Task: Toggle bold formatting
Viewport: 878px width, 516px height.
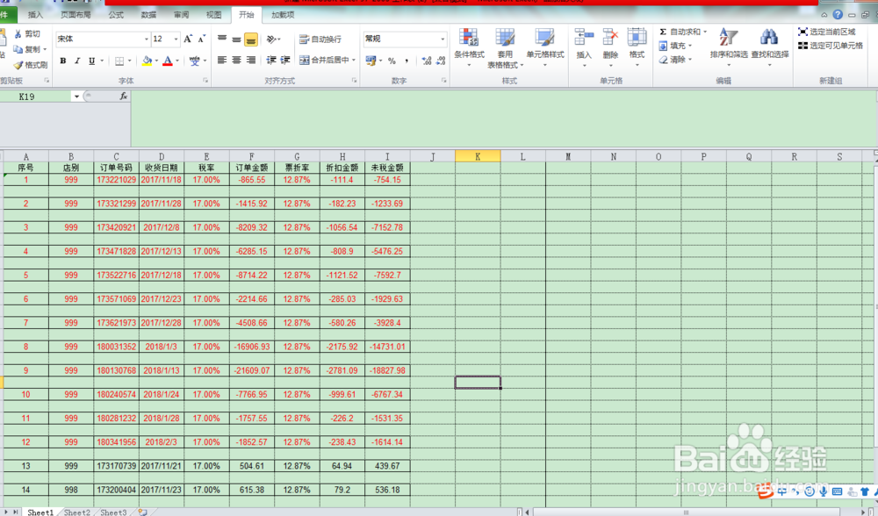Action: [63, 61]
